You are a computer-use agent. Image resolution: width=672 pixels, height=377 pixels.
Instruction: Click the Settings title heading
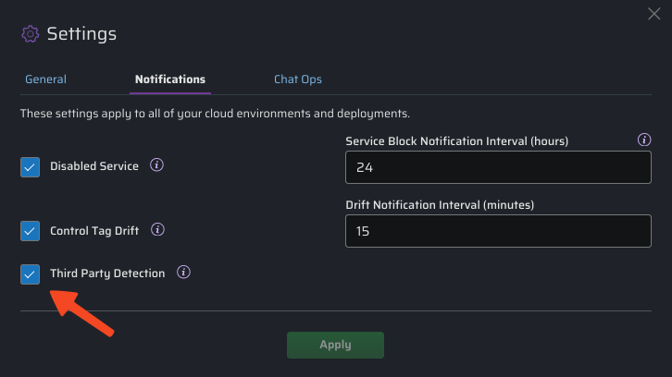[x=81, y=34]
